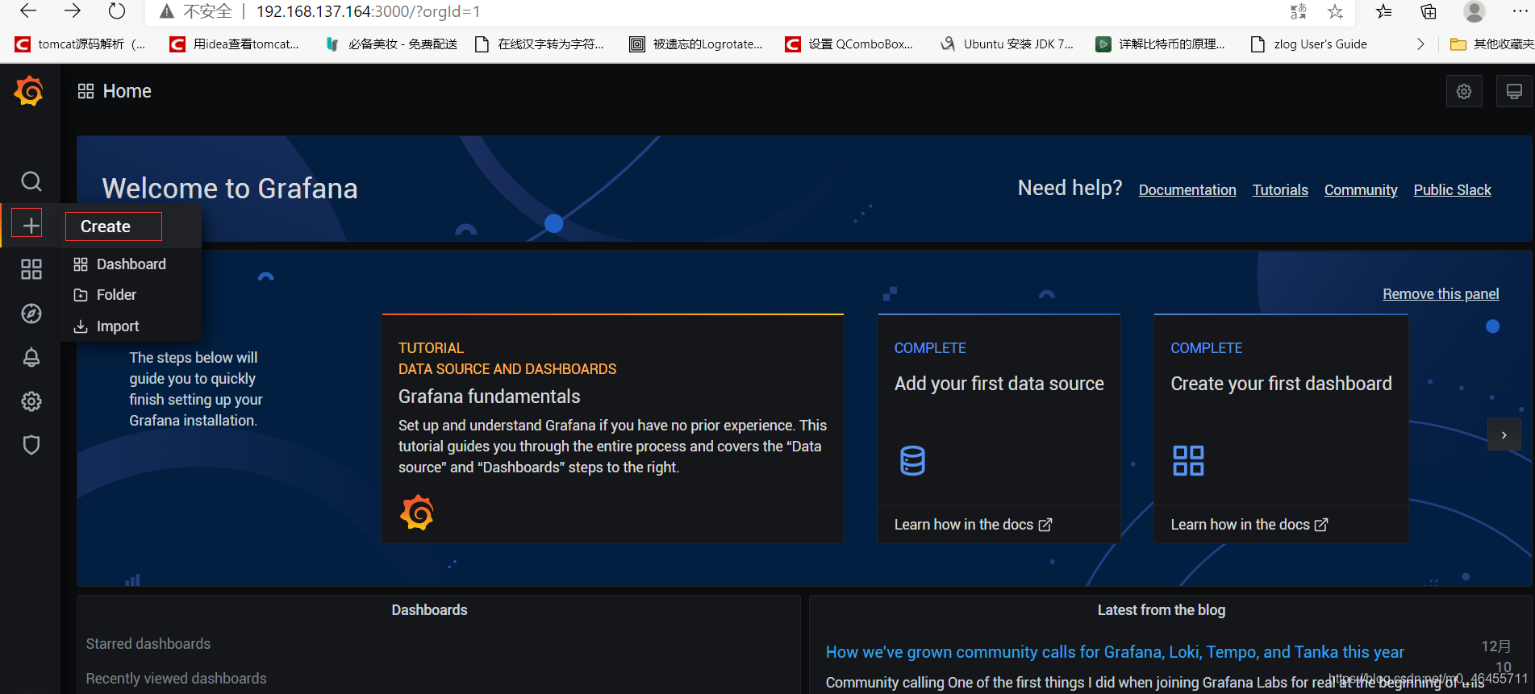Choose Dashboard from the Create menu
Screen dimensions: 1535x694
click(x=131, y=264)
